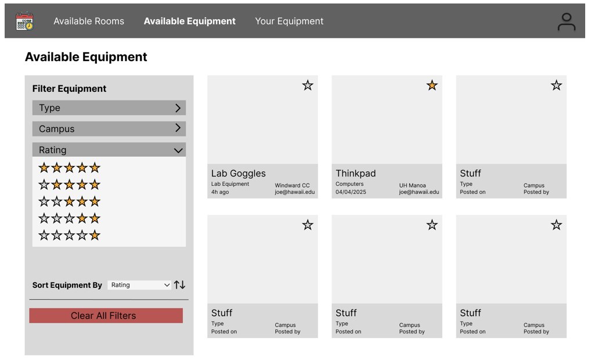This screenshot has width=591, height=360.
Task: Go to Available Rooms tab
Action: 89,21
